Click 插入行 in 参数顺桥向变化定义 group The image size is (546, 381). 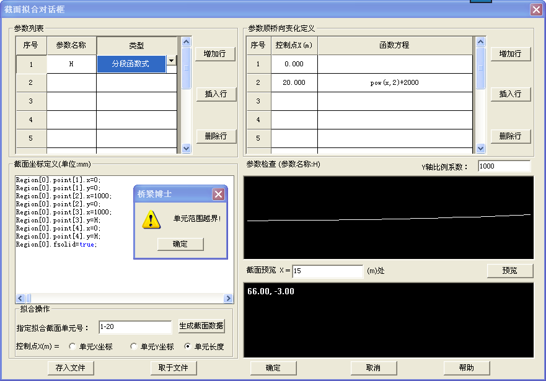[511, 94]
